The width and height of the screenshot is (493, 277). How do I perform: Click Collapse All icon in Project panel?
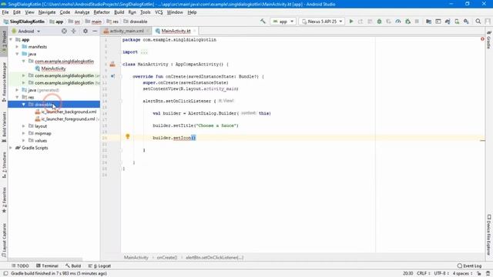[x=74, y=31]
